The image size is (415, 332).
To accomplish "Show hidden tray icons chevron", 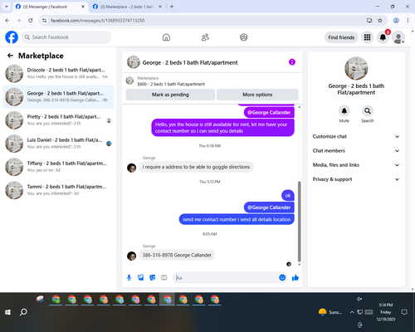I will point(352,312).
